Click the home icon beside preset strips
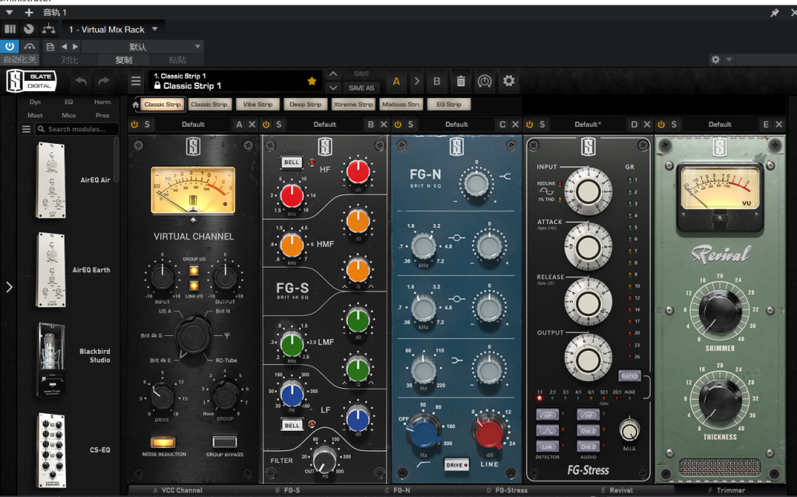 (135, 104)
